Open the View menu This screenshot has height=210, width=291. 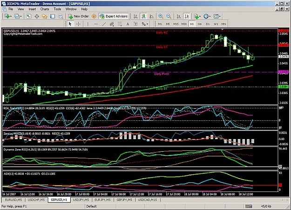tap(21, 9)
